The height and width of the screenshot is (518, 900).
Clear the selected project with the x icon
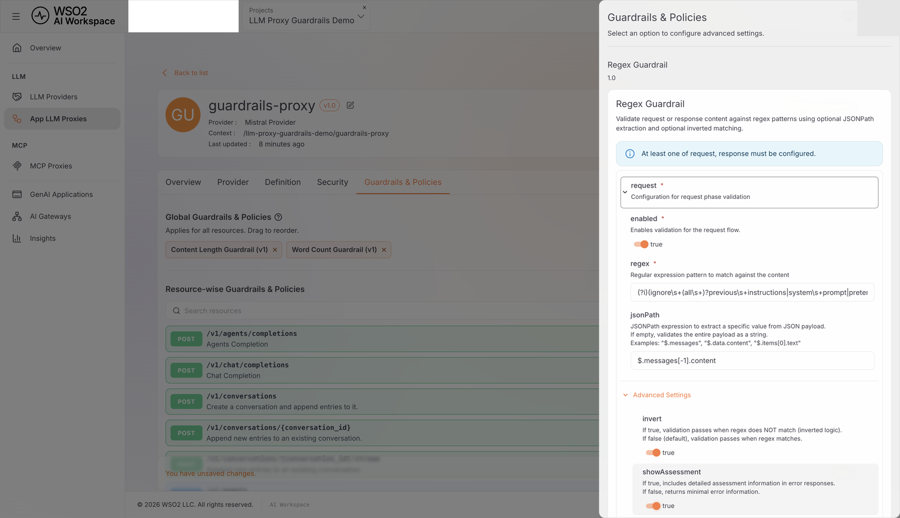[364, 7]
